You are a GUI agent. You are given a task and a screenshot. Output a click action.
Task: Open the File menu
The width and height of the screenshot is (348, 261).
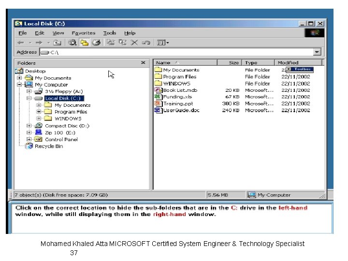tap(23, 33)
